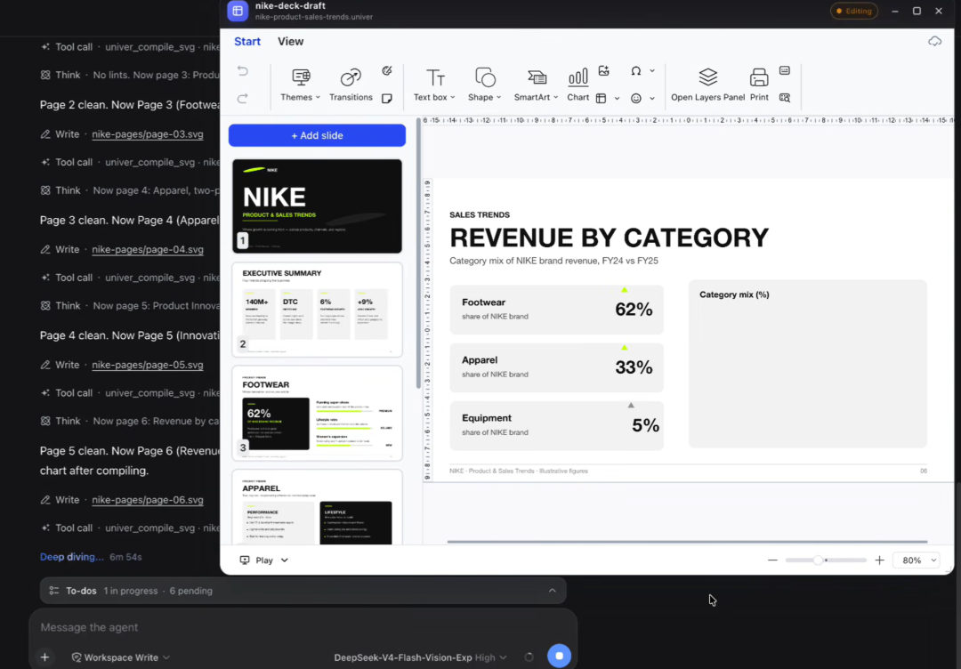This screenshot has height=669, width=961.
Task: Pick the Shape tool icon
Action: (485, 77)
